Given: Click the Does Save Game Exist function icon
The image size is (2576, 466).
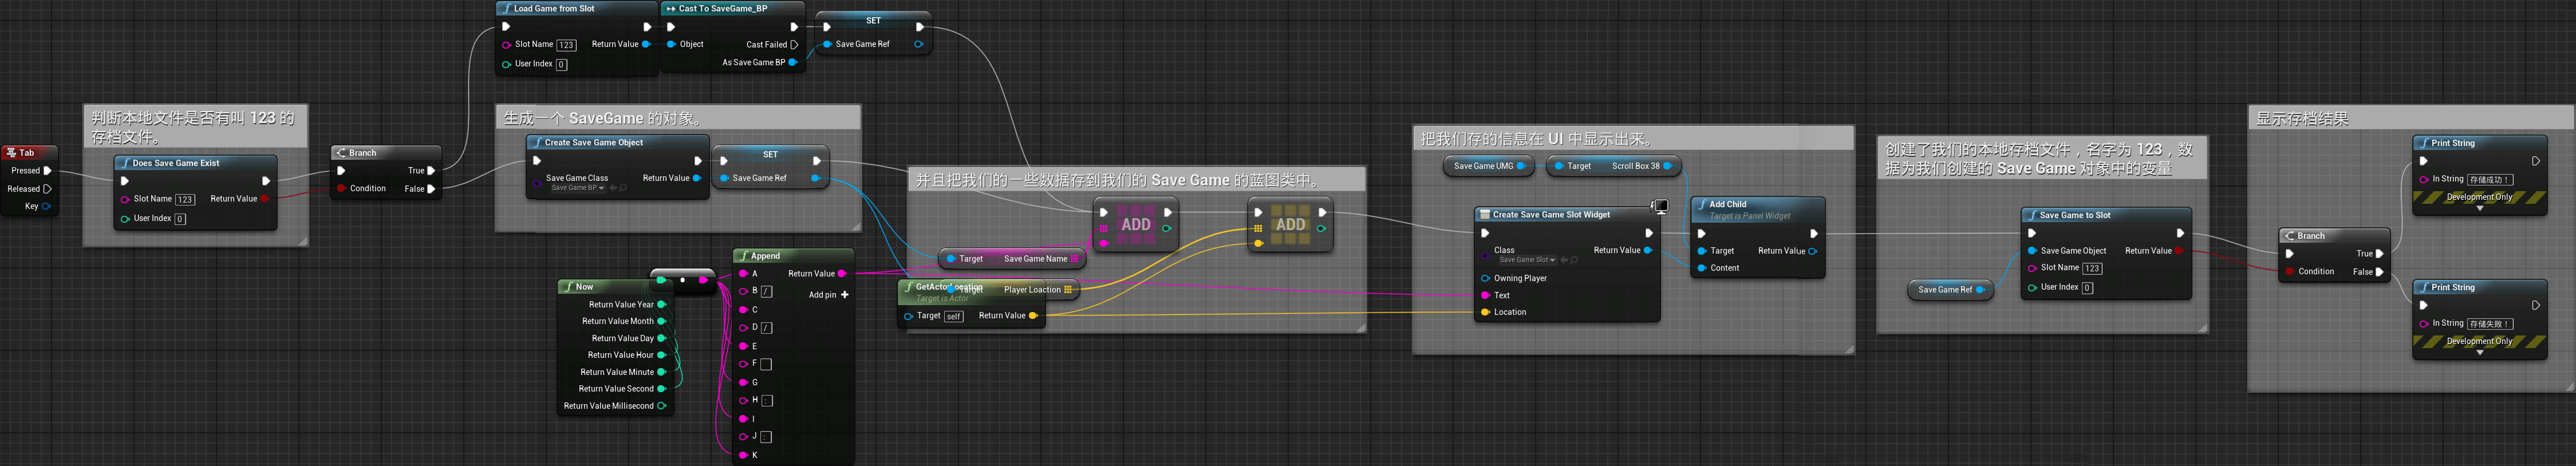Looking at the screenshot, I should [x=124, y=163].
